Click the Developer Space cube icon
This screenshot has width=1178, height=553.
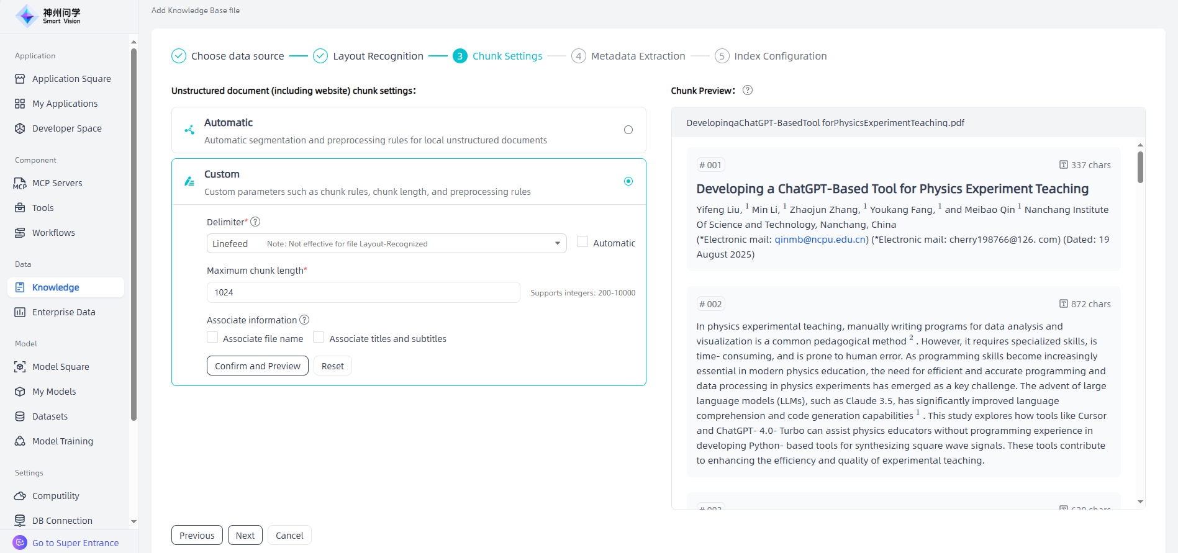click(x=20, y=128)
